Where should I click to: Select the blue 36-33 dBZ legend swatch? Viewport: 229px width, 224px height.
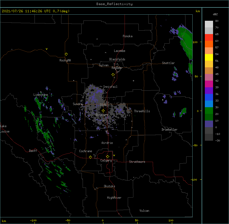pos(209,97)
